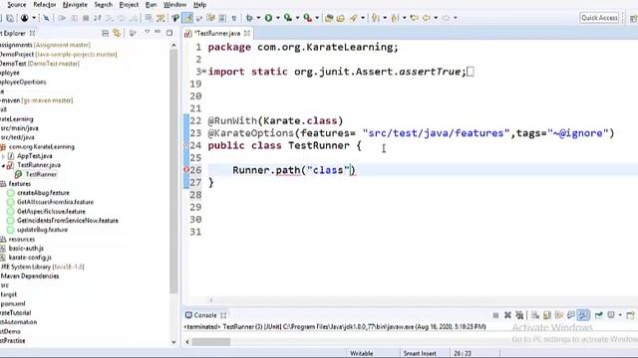Click the Console Remove Launch icon
638x358 pixels.
507,315
